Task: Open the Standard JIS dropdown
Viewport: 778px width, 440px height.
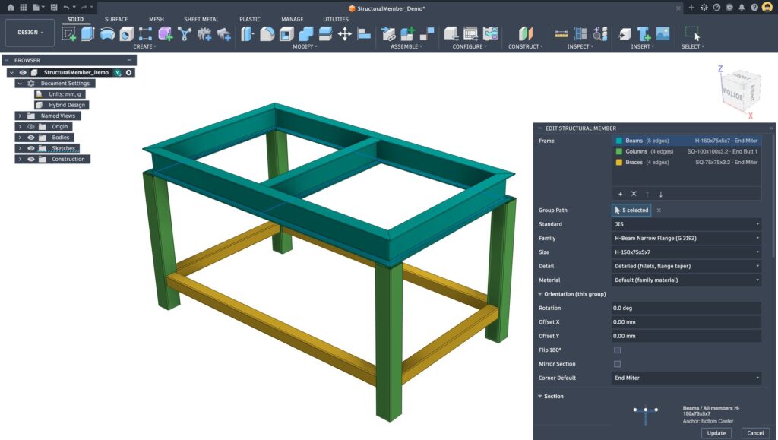Action: coord(686,224)
